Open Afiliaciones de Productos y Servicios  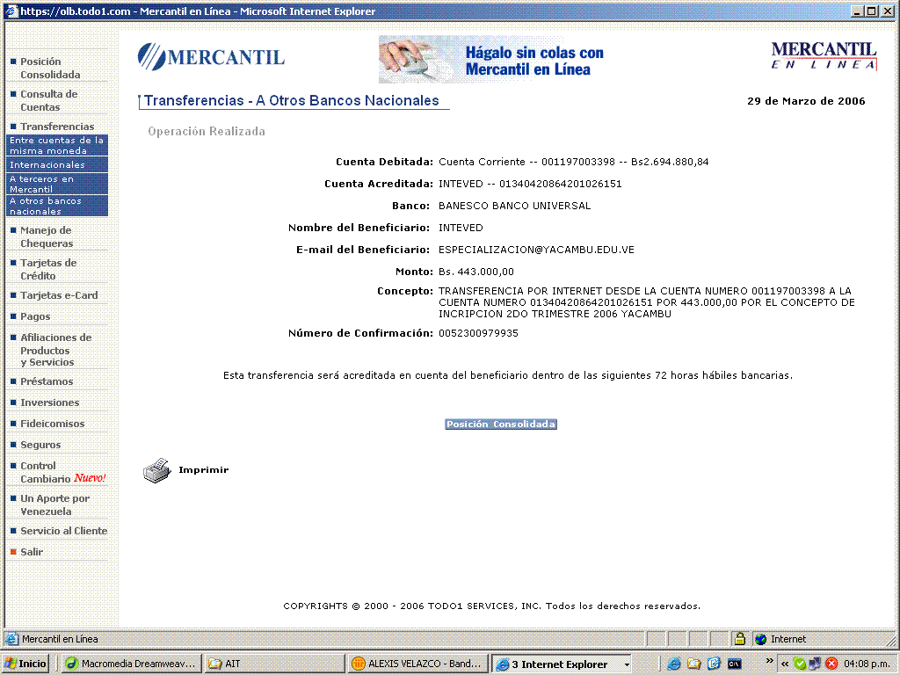(x=55, y=350)
